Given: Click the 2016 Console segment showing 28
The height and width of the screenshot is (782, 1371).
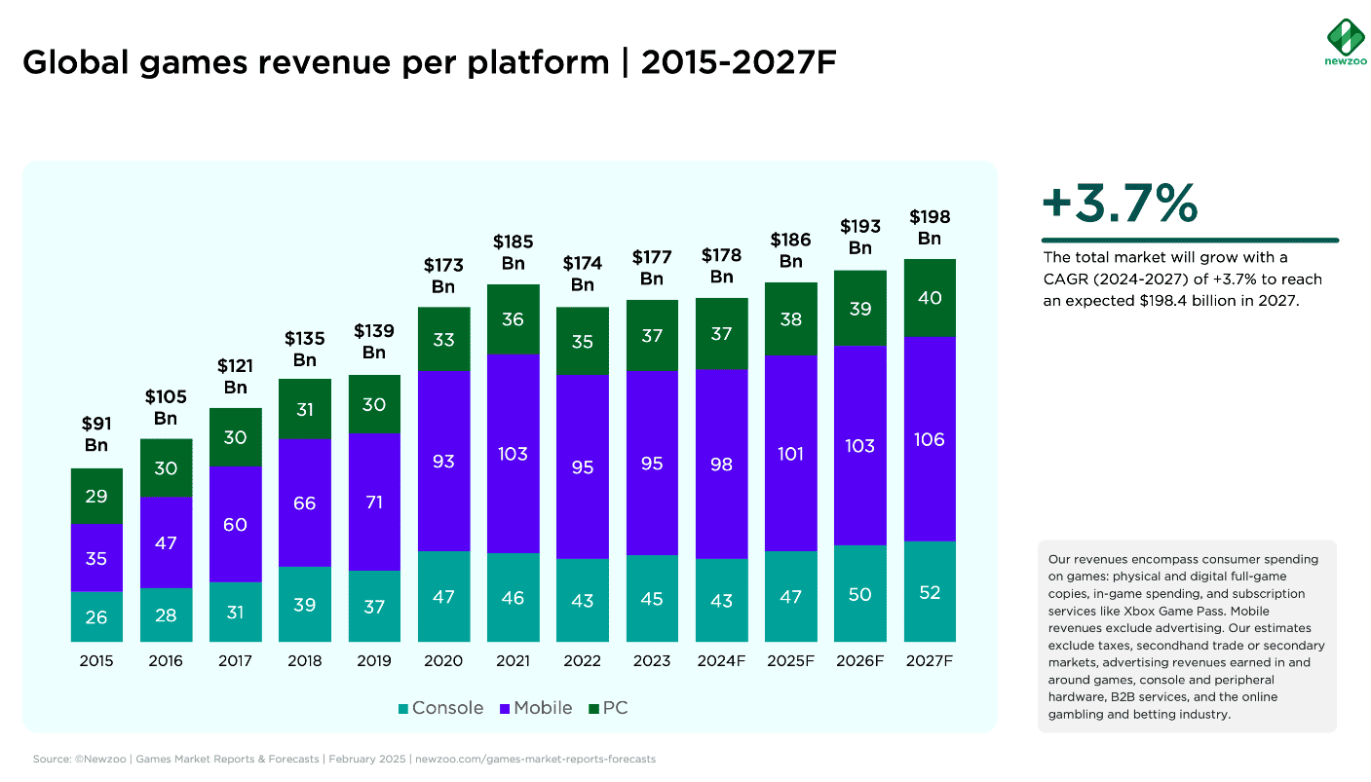Looking at the screenshot, I should (166, 614).
